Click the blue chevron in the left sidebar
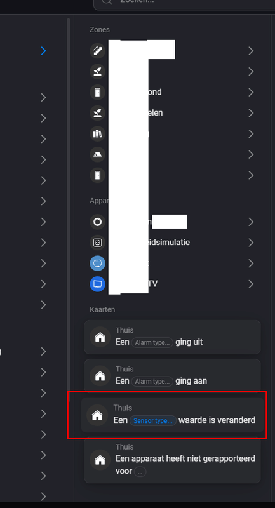 44,51
